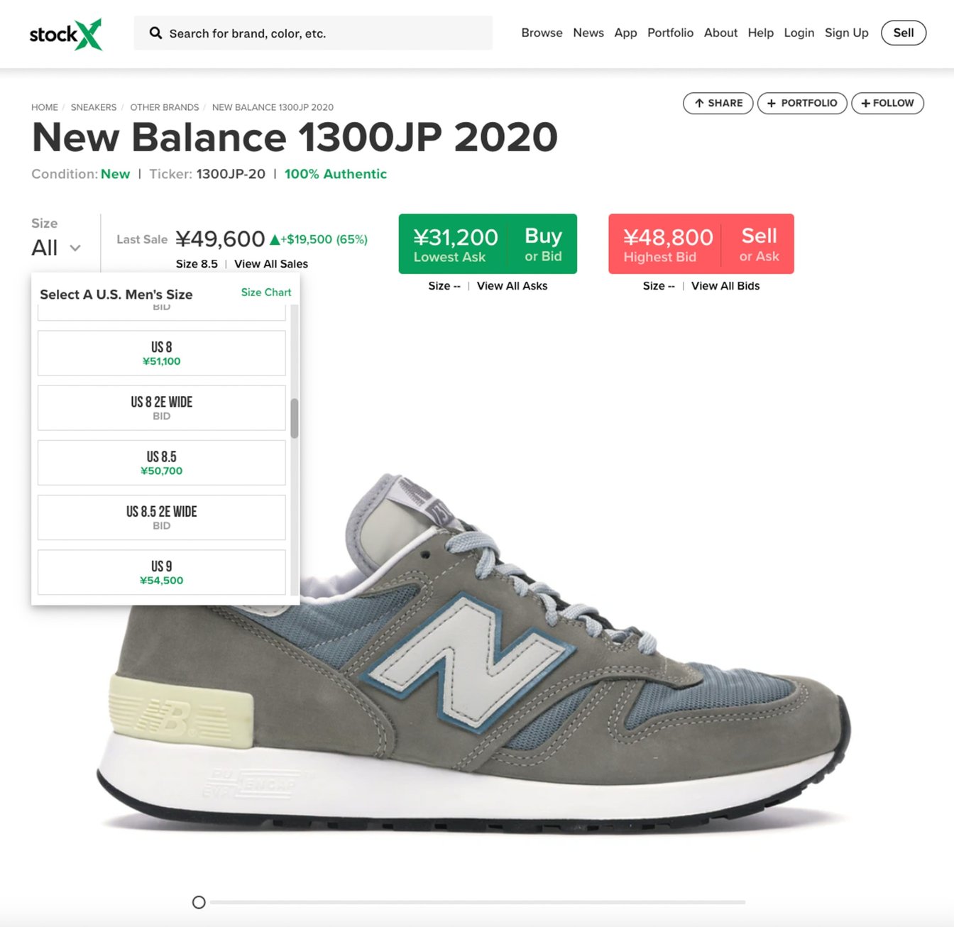954x927 pixels.
Task: Select the US 9 size option
Action: tap(161, 572)
